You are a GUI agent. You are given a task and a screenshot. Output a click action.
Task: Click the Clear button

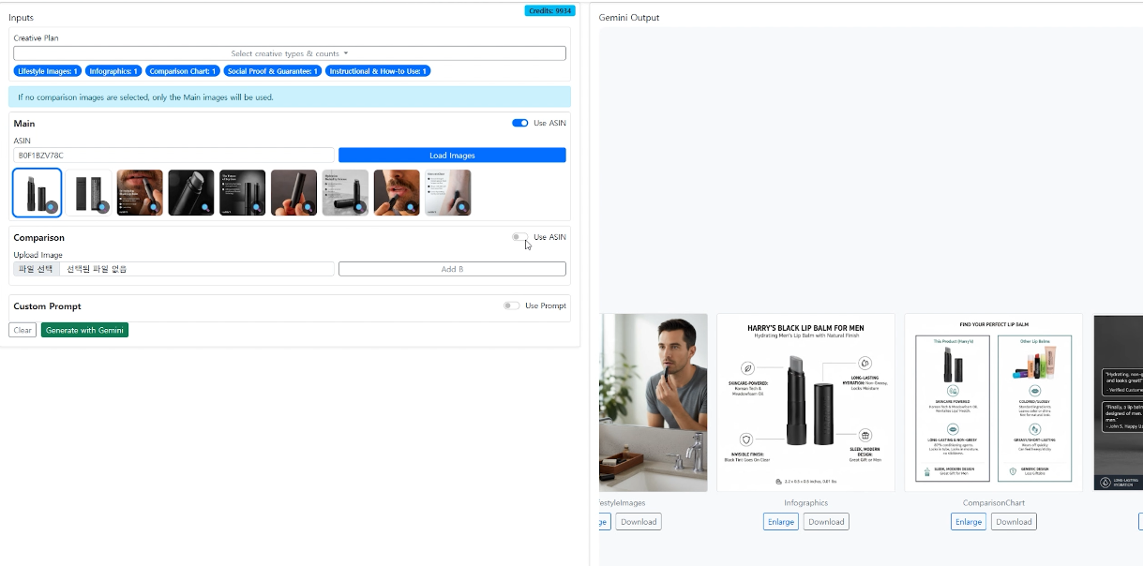click(23, 330)
